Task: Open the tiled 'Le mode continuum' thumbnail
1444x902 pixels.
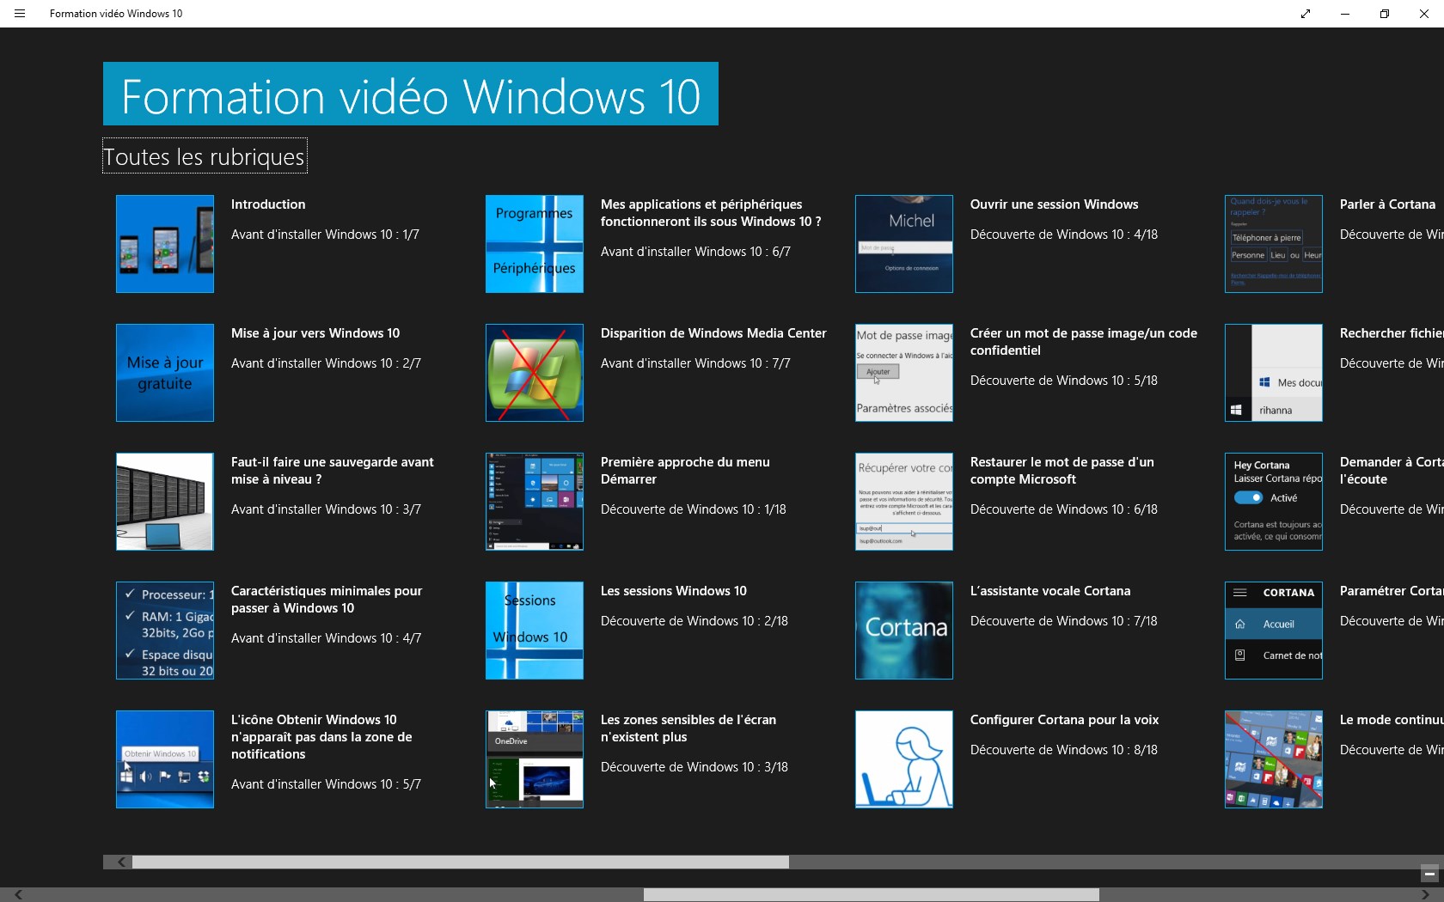Action: 1274,759
